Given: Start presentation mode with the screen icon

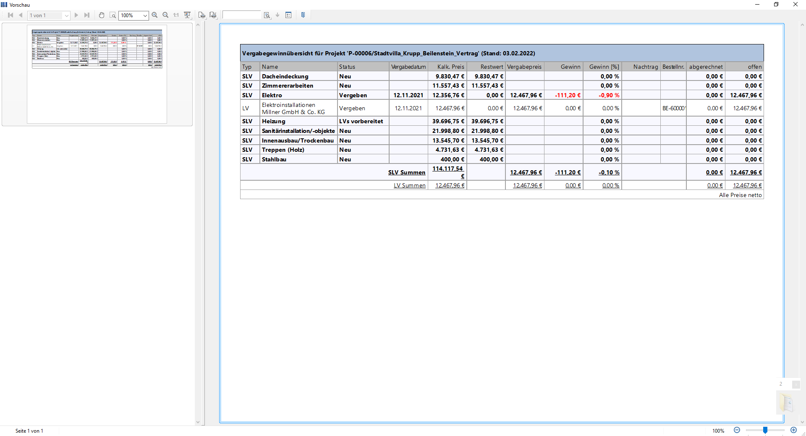Looking at the screenshot, I should (x=187, y=15).
